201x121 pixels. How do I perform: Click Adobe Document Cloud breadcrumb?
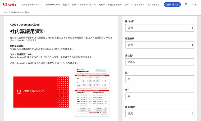tap(20, 12)
